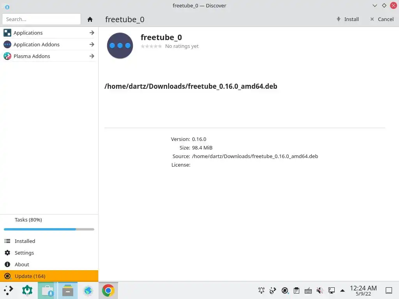Click the freetube_0 app icon
The height and width of the screenshot is (299, 399).
[120, 46]
